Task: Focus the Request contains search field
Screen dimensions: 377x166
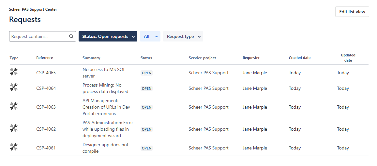Action: 39,37
